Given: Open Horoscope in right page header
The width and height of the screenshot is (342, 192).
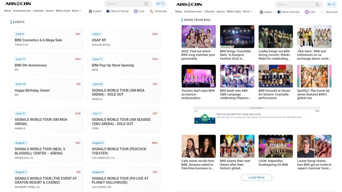Looking at the screenshot, I should click(329, 12).
